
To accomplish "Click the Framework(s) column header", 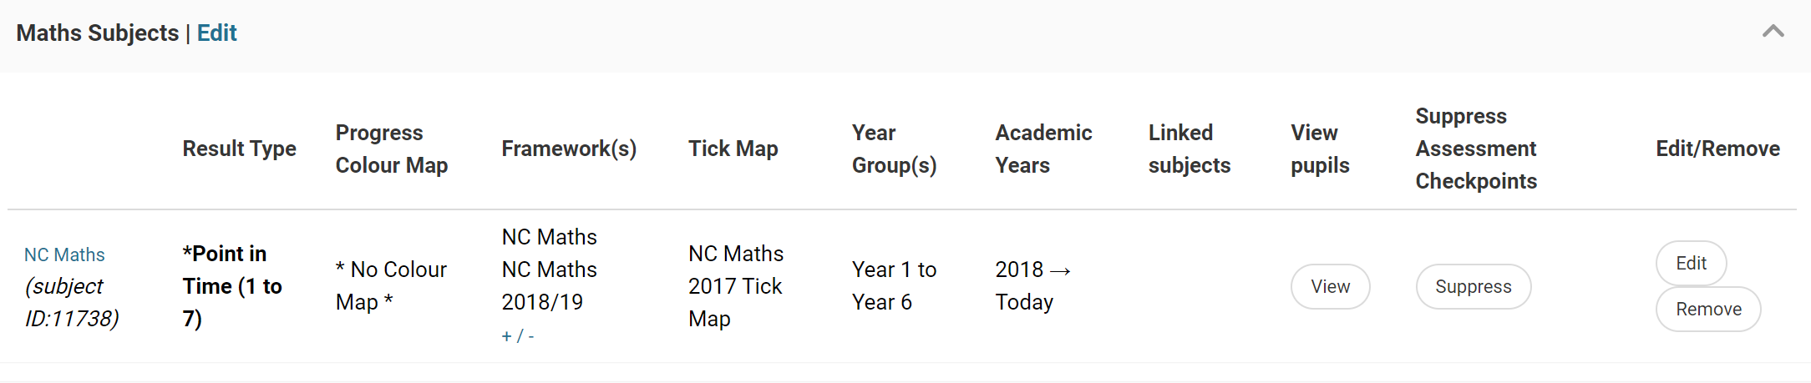I will (x=569, y=149).
